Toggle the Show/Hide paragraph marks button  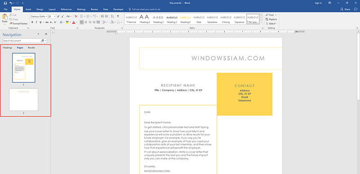pyautogui.click(x=118, y=17)
